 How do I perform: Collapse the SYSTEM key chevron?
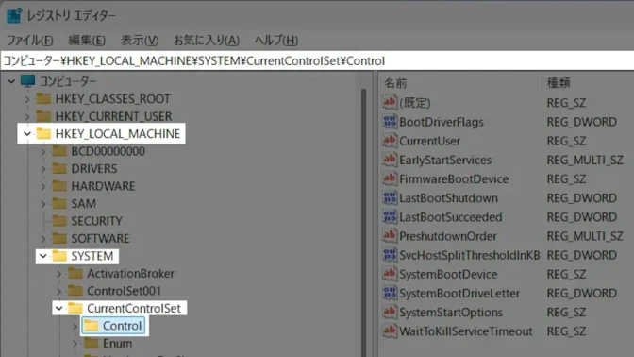tap(43, 256)
